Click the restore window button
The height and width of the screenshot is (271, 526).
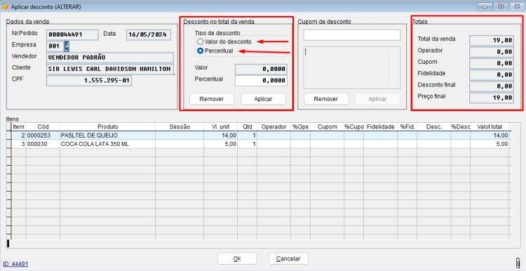coord(501,6)
